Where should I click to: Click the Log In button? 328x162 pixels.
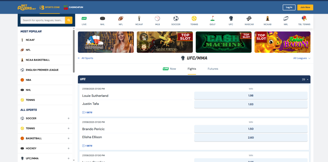pos(289,7)
